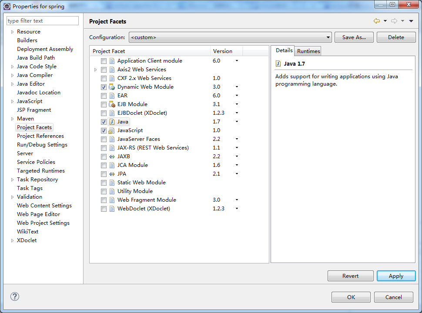
Task: Click the Project Facet column header
Action: (x=150, y=51)
